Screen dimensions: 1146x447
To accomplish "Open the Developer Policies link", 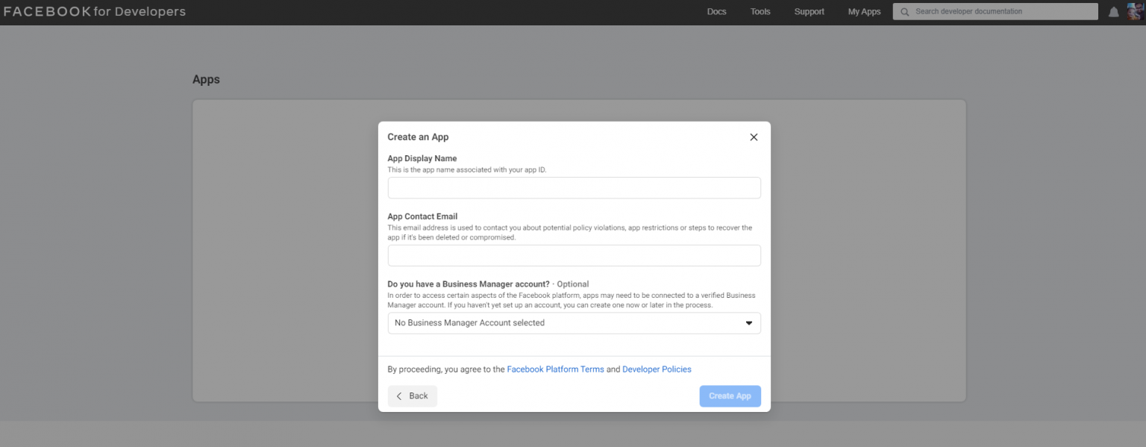I will [657, 369].
